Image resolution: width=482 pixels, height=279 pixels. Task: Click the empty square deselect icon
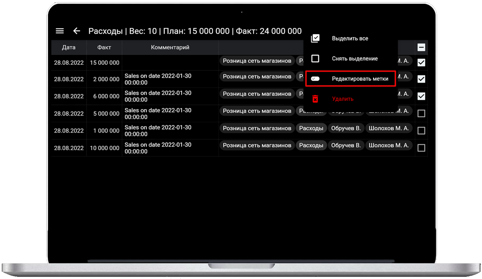(315, 58)
